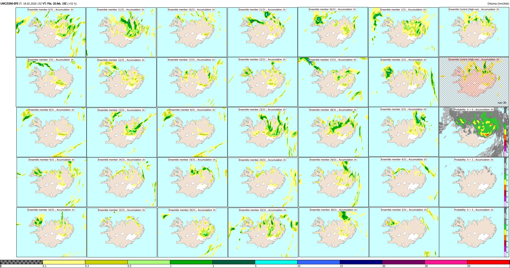Pick the dark green 3–5 legend swatch
Viewport: 510px width, 268px height.
(x=234, y=262)
